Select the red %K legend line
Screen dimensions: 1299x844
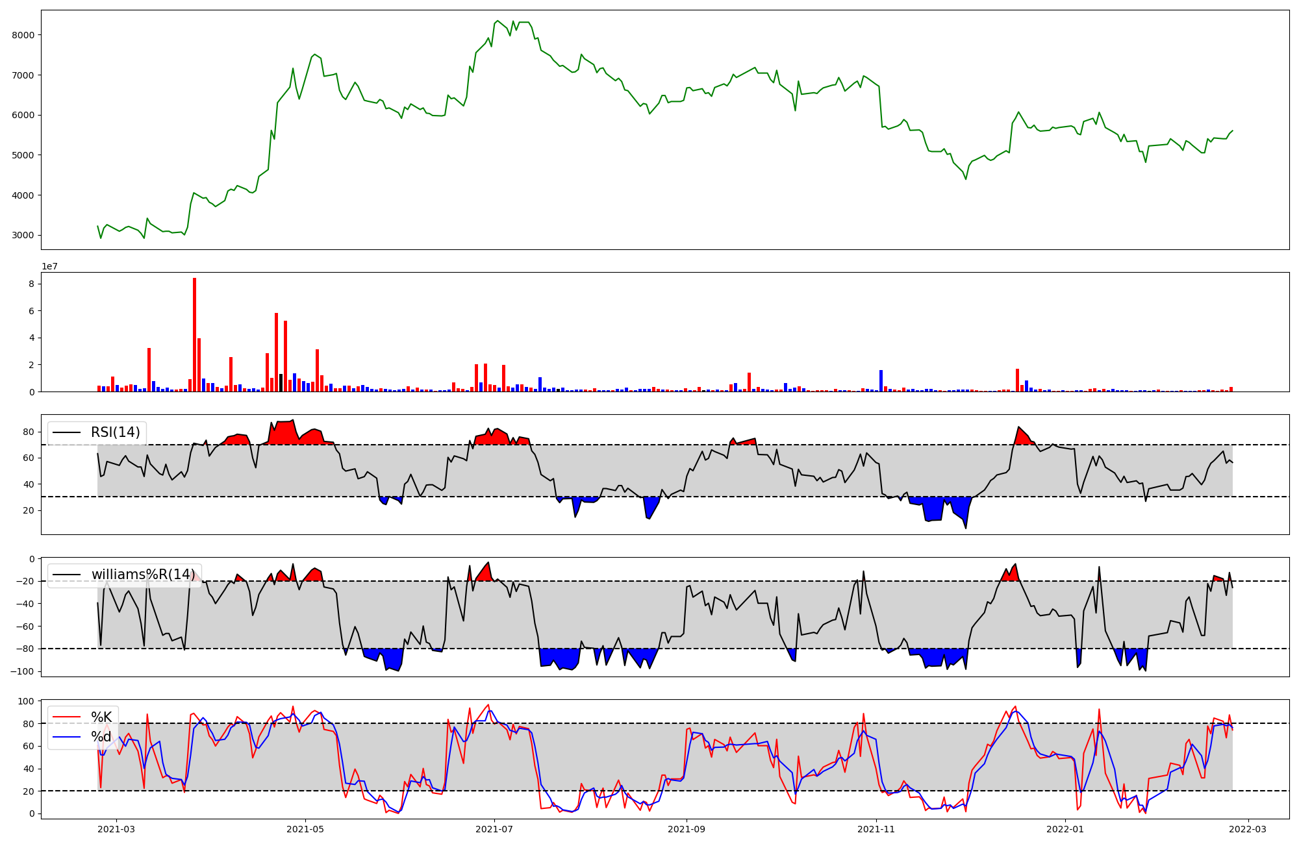pyautogui.click(x=66, y=717)
